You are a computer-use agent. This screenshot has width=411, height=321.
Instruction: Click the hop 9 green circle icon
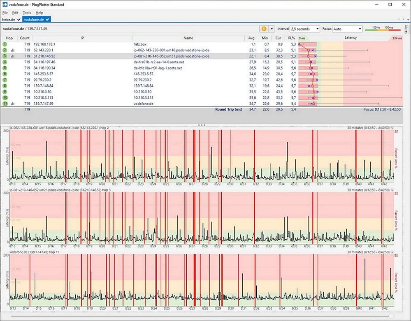click(5, 92)
